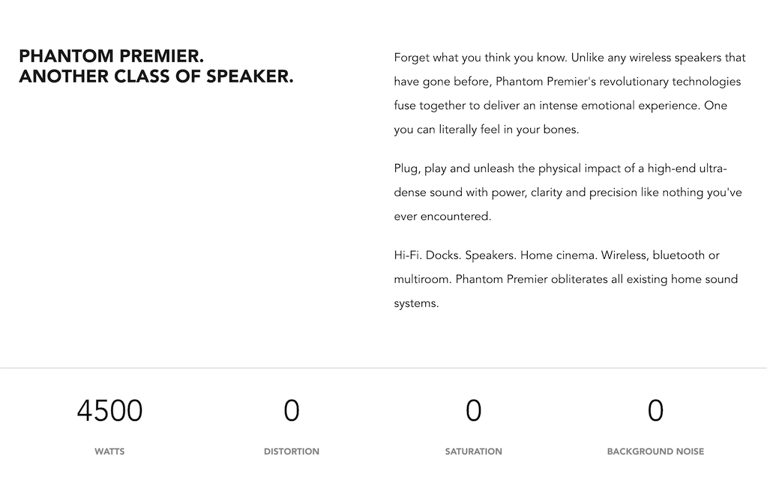Image resolution: width=767 pixels, height=477 pixels.
Task: Click the phrase "ever encountered"
Action: [x=442, y=216]
